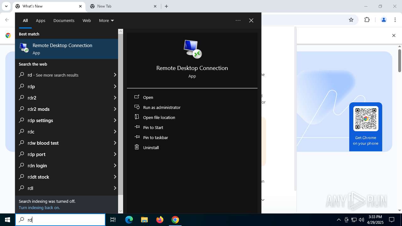Bookmark this page star icon in Chrome
This screenshot has height=226, width=402.
coord(351,20)
